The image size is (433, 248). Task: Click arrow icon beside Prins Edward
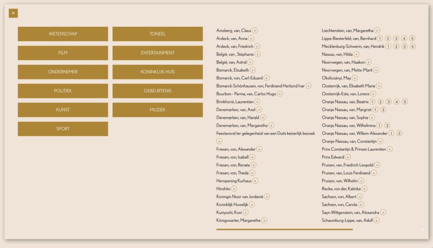click(348, 157)
